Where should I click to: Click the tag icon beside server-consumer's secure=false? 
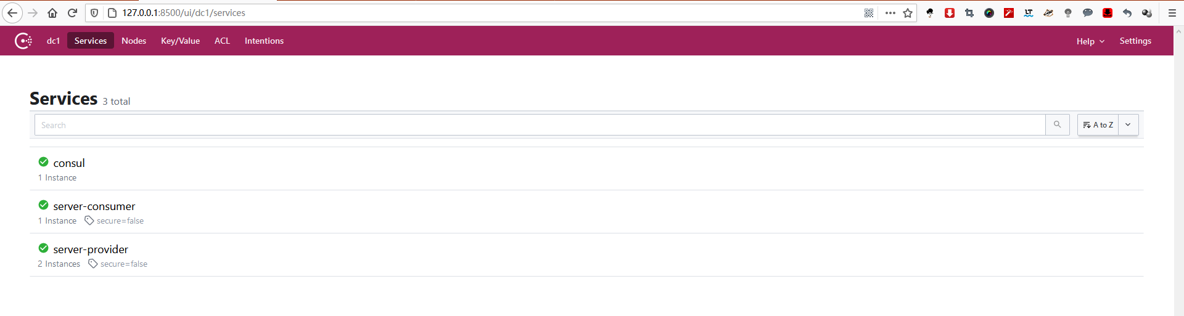[x=89, y=221]
